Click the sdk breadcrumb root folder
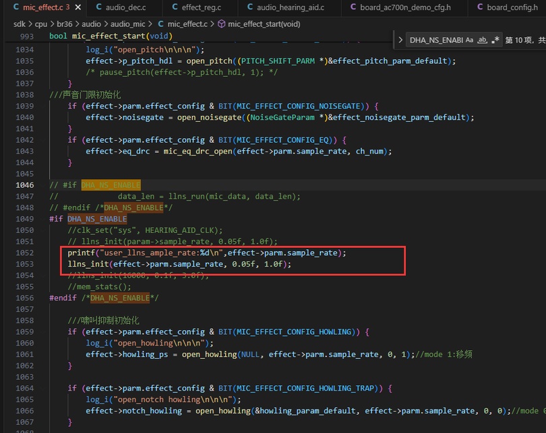The image size is (546, 433). click(x=20, y=24)
